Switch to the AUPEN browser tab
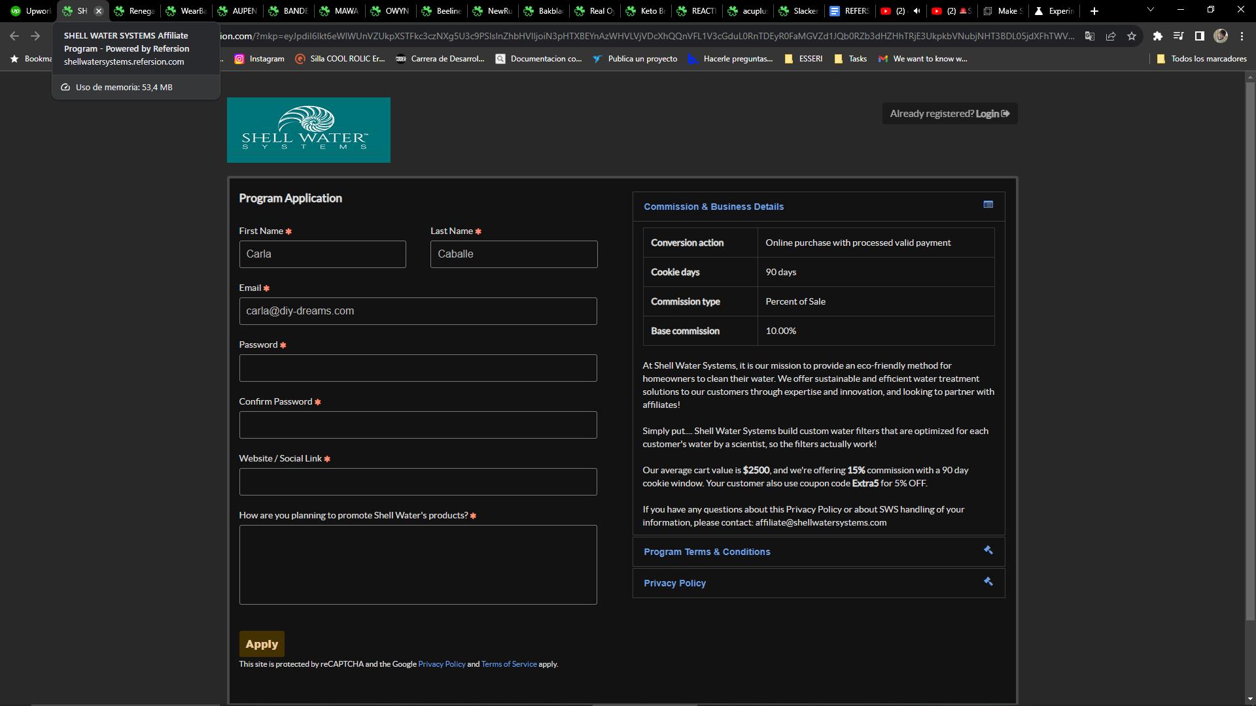 [x=237, y=11]
